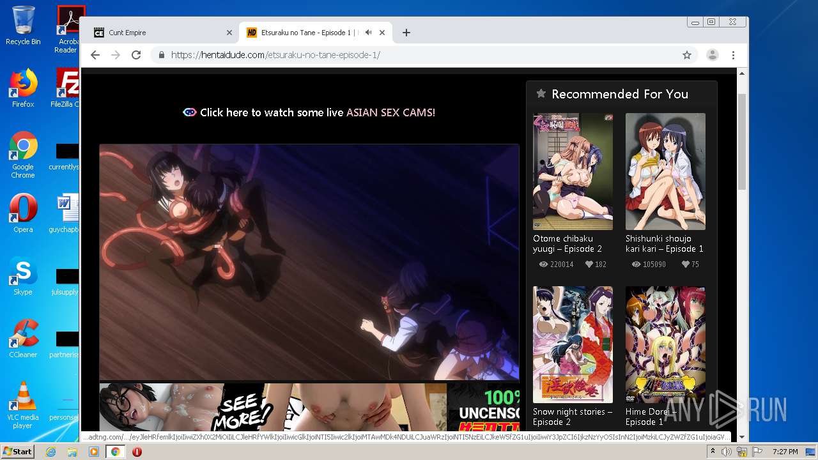Open CCleaner desktop shortcut
Screen dimensions: 818x460
pos(23,339)
